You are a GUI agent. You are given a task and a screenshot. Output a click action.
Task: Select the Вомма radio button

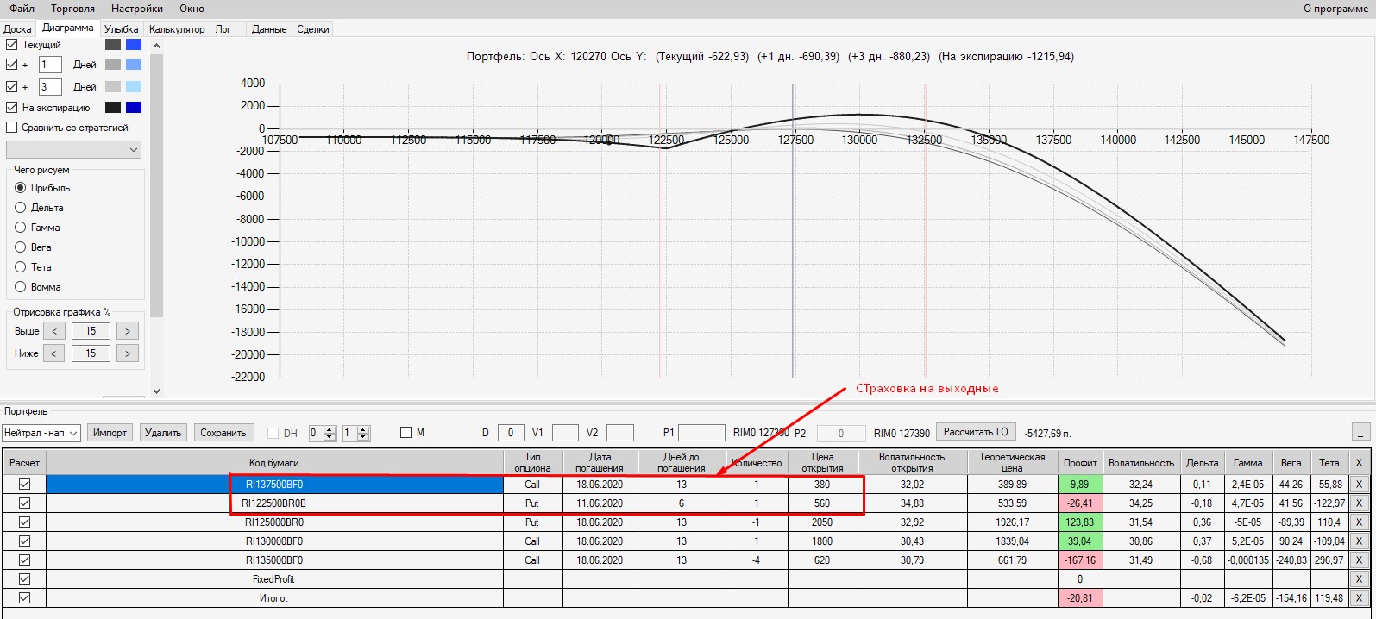click(x=21, y=287)
